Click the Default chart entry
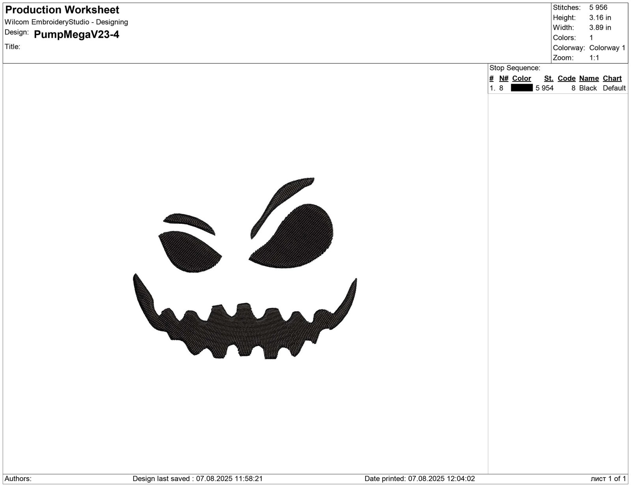The height and width of the screenshot is (485, 631). 614,88
